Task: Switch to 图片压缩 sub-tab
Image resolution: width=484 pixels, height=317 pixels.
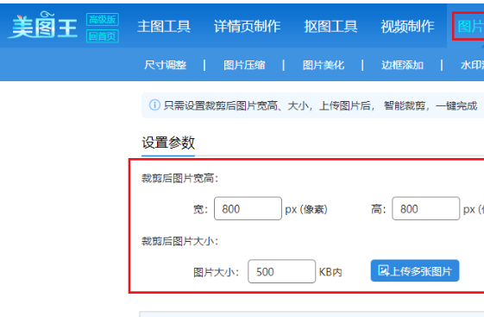Action: (244, 65)
